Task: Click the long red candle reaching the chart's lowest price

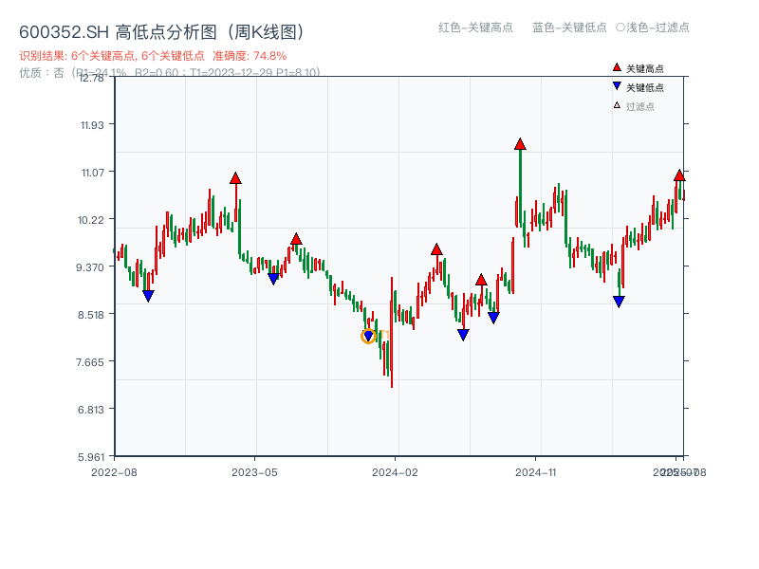Action: (x=392, y=332)
